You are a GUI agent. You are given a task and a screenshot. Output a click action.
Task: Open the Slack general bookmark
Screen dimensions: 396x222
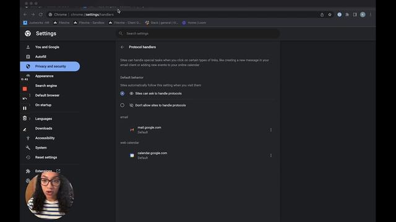click(x=161, y=23)
